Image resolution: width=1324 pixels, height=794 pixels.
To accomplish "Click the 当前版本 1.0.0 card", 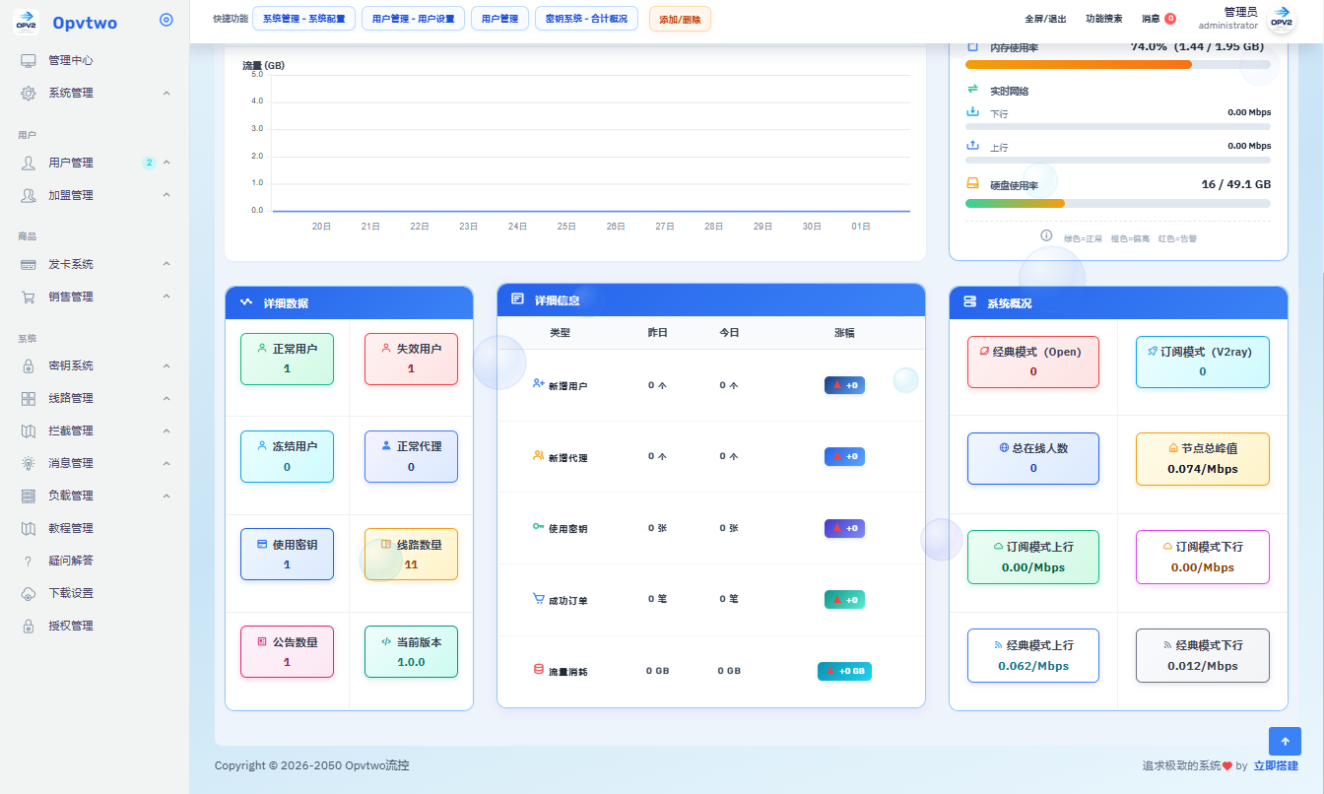I will pyautogui.click(x=411, y=652).
